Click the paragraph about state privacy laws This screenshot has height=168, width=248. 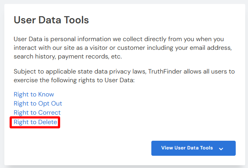124,76
